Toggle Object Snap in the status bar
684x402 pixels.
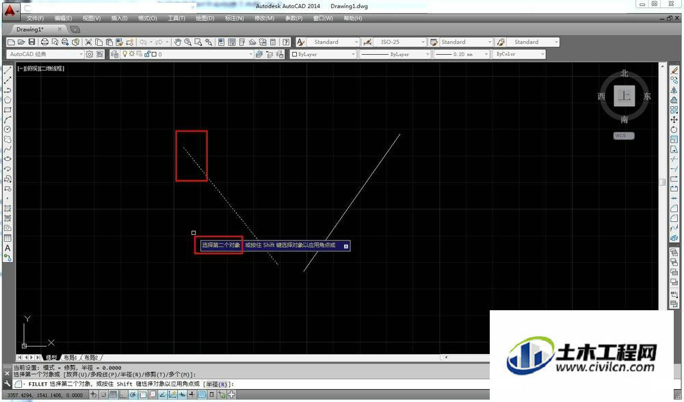[x=143, y=394]
